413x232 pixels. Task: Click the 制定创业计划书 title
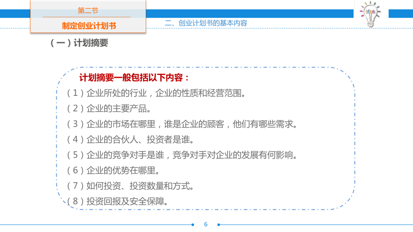click(89, 26)
